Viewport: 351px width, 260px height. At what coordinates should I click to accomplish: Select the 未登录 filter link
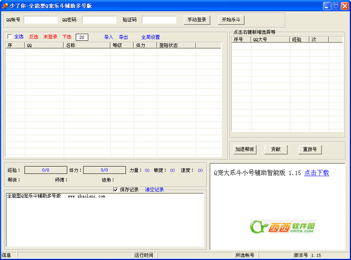pyautogui.click(x=50, y=37)
